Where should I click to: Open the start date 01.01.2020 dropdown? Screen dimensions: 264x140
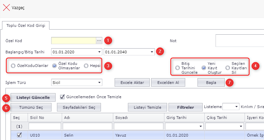pos(99,52)
